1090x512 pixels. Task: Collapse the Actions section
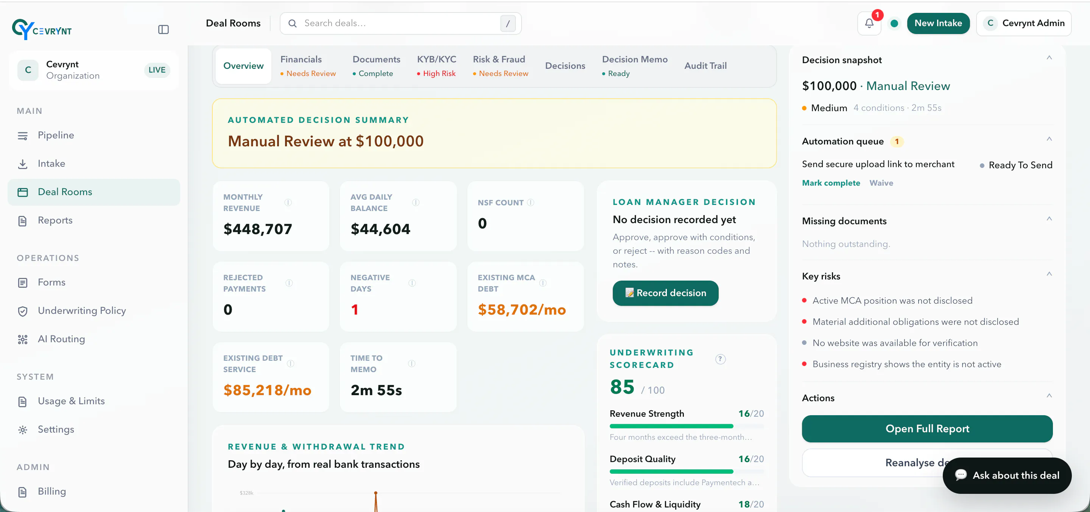(1049, 396)
